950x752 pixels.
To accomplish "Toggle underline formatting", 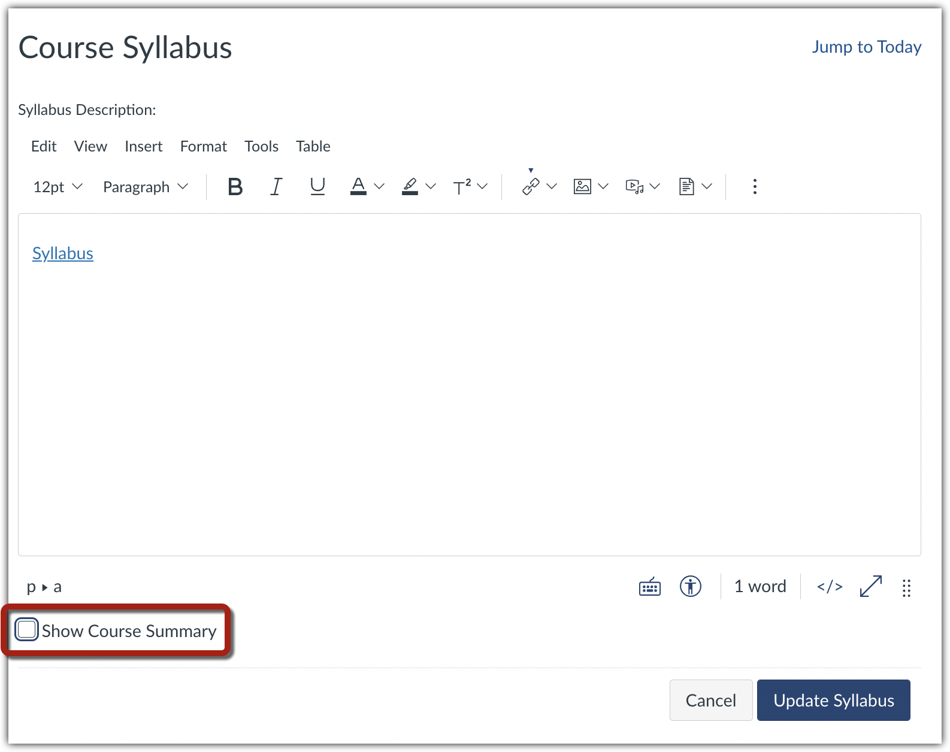I will pyautogui.click(x=317, y=187).
